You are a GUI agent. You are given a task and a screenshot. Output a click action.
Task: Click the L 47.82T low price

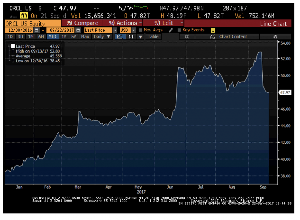pyautogui.click(x=210, y=16)
